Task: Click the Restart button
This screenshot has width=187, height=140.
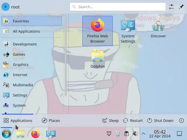Action: (x=133, y=120)
